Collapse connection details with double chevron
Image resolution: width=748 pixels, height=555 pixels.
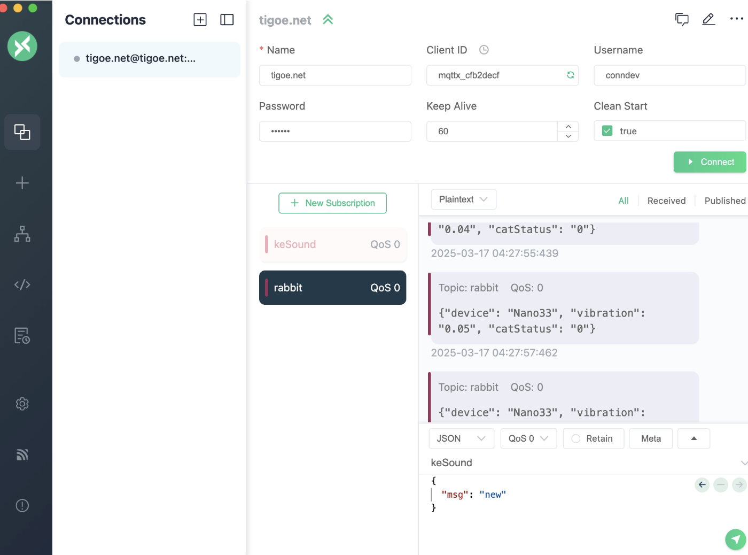pos(328,20)
